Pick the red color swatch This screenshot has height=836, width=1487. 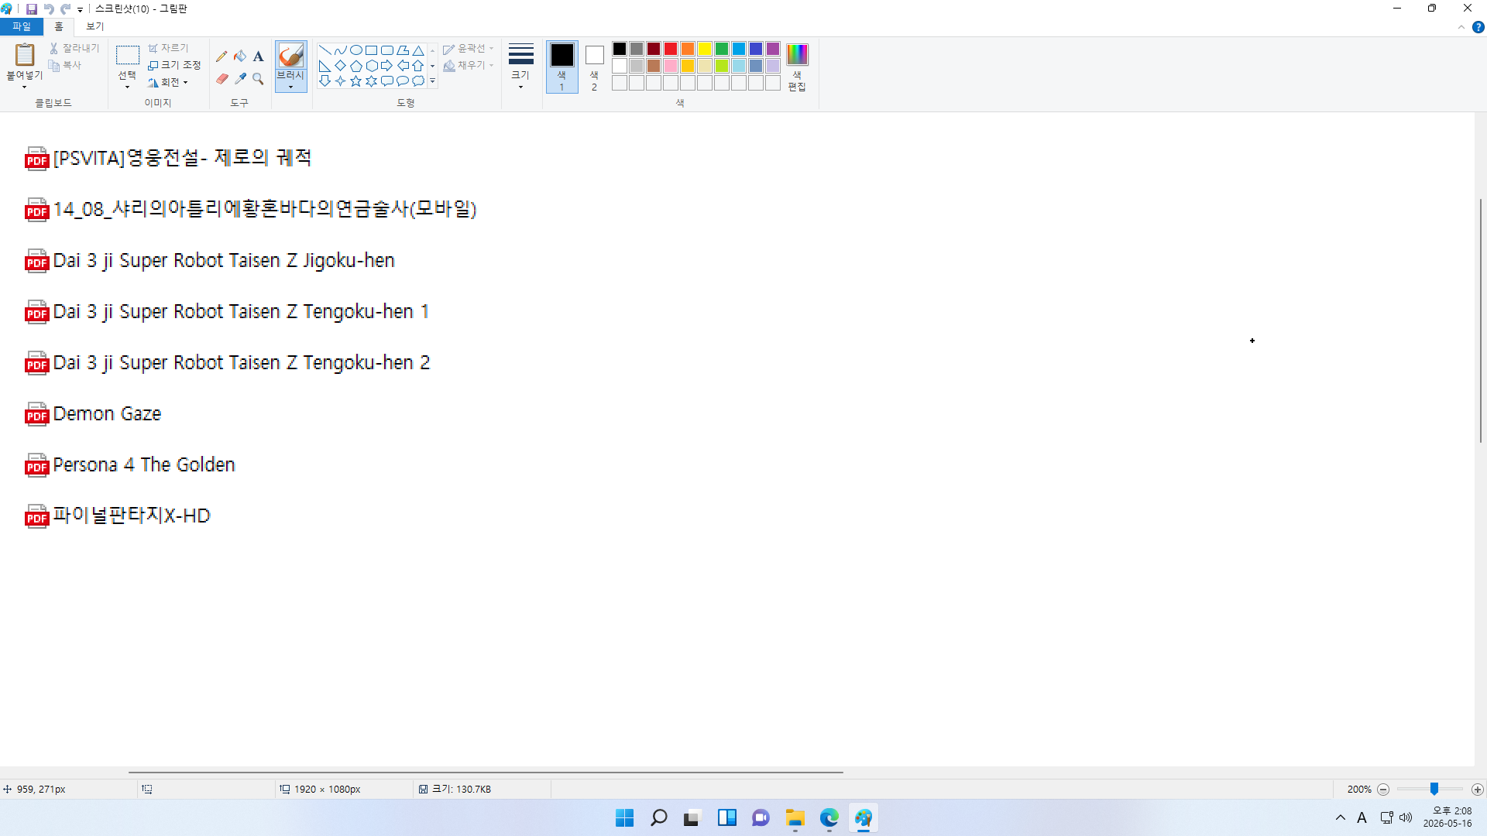point(671,49)
